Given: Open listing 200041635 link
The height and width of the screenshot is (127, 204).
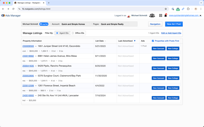Looking at the screenshot, I should (x=28, y=66).
